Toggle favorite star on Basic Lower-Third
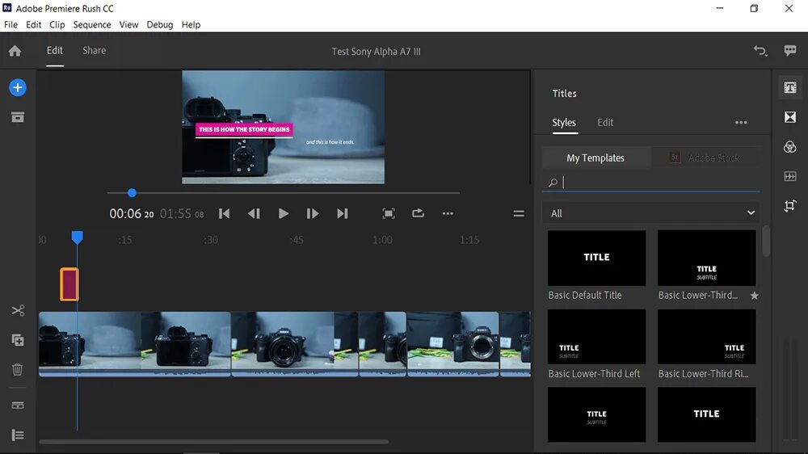 coord(755,296)
